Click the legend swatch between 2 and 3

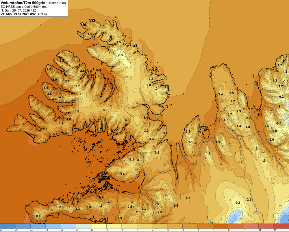(129, 226)
